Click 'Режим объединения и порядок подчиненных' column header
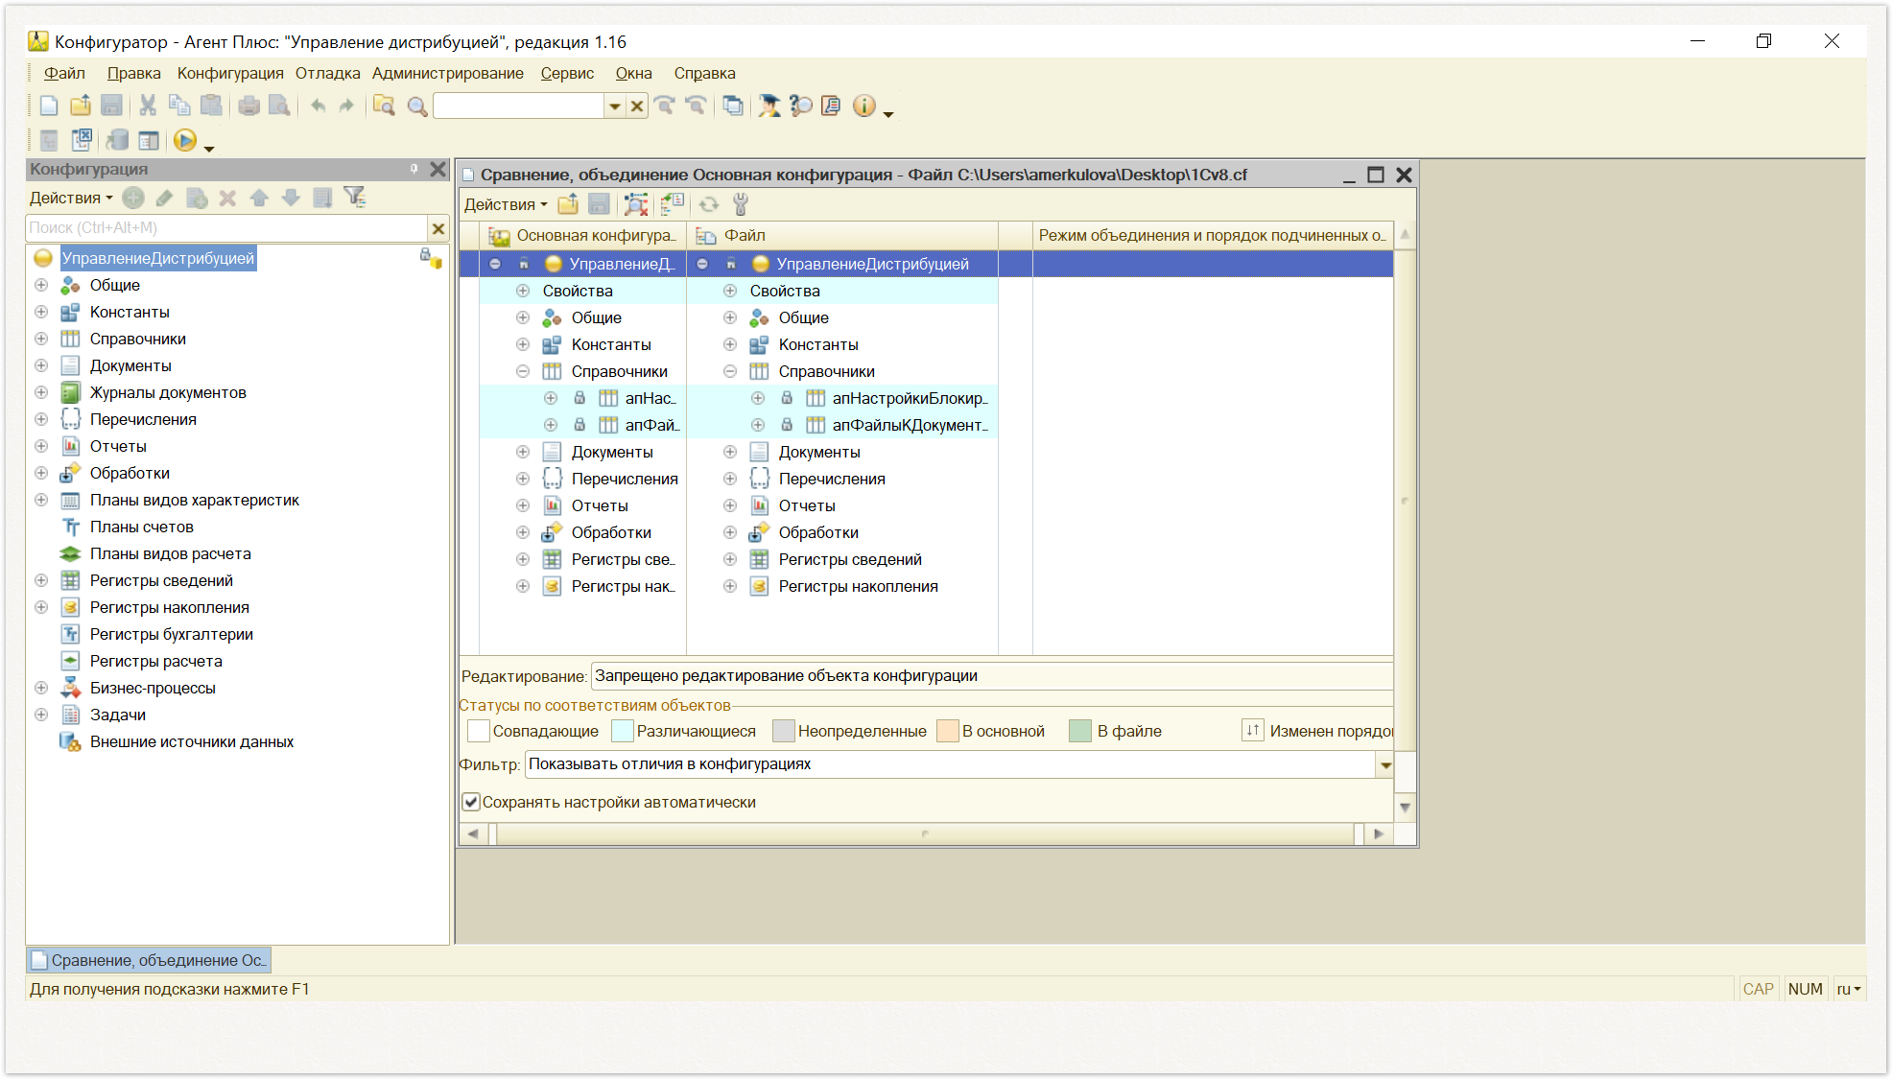Image resolution: width=1892 pixels, height=1079 pixels. click(x=1213, y=235)
